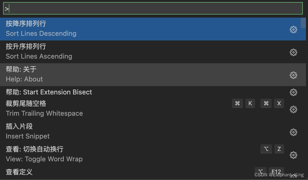This screenshot has width=308, height=180.
Task: Run the Sort Lines Descending command
Action: tap(104, 29)
